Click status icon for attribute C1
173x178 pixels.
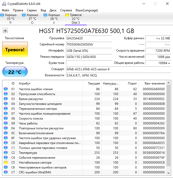pos(6,148)
